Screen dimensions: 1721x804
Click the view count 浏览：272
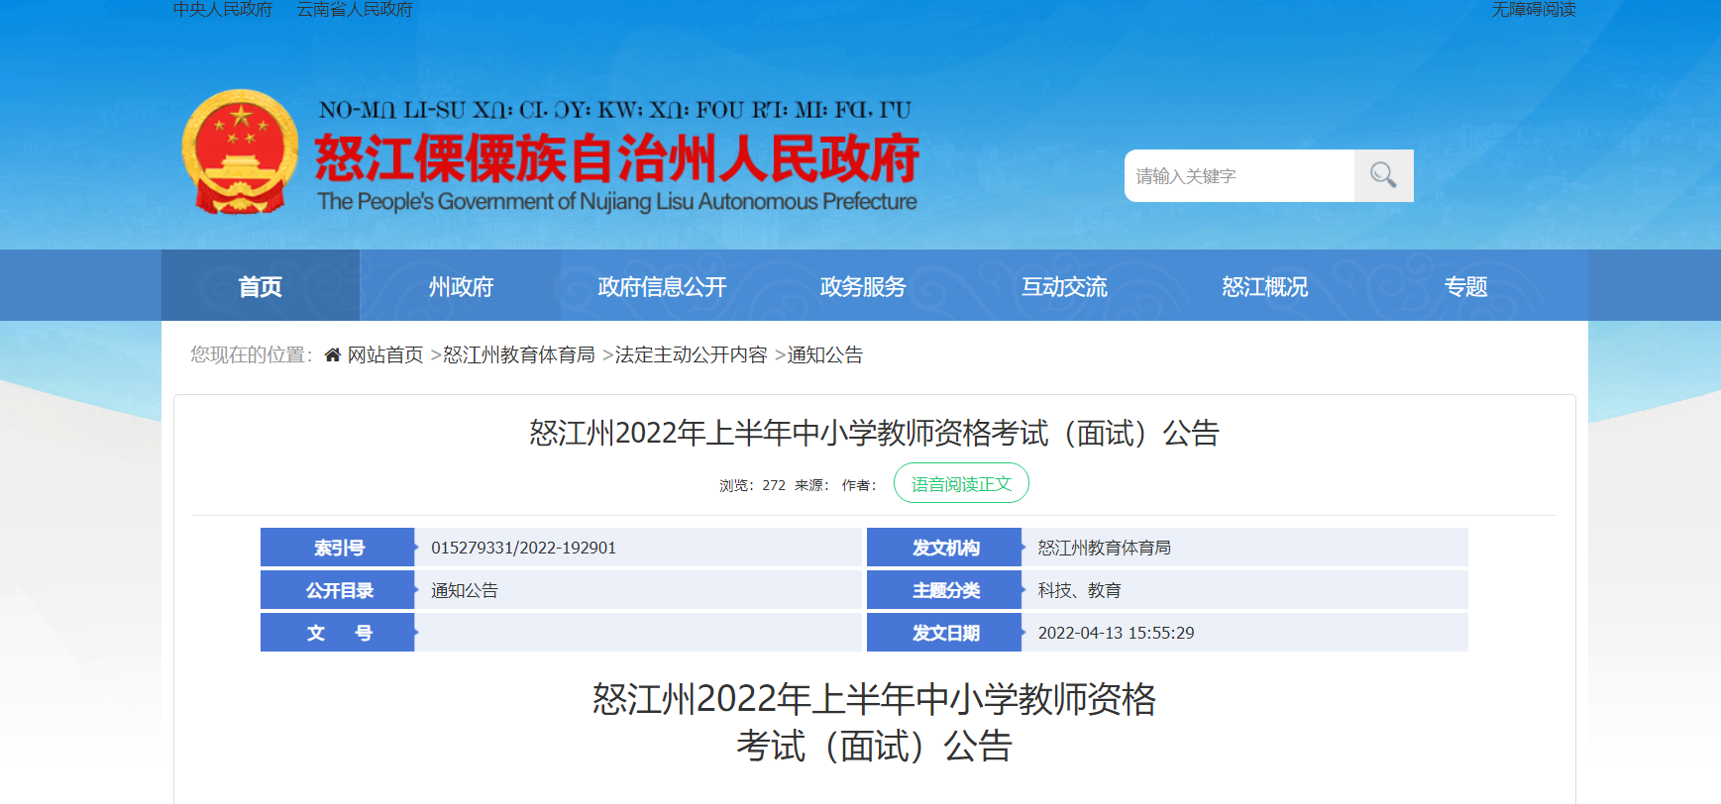tap(752, 485)
